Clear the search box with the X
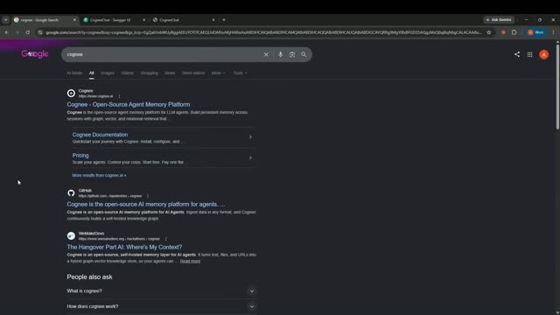The width and height of the screenshot is (560, 315). [266, 54]
